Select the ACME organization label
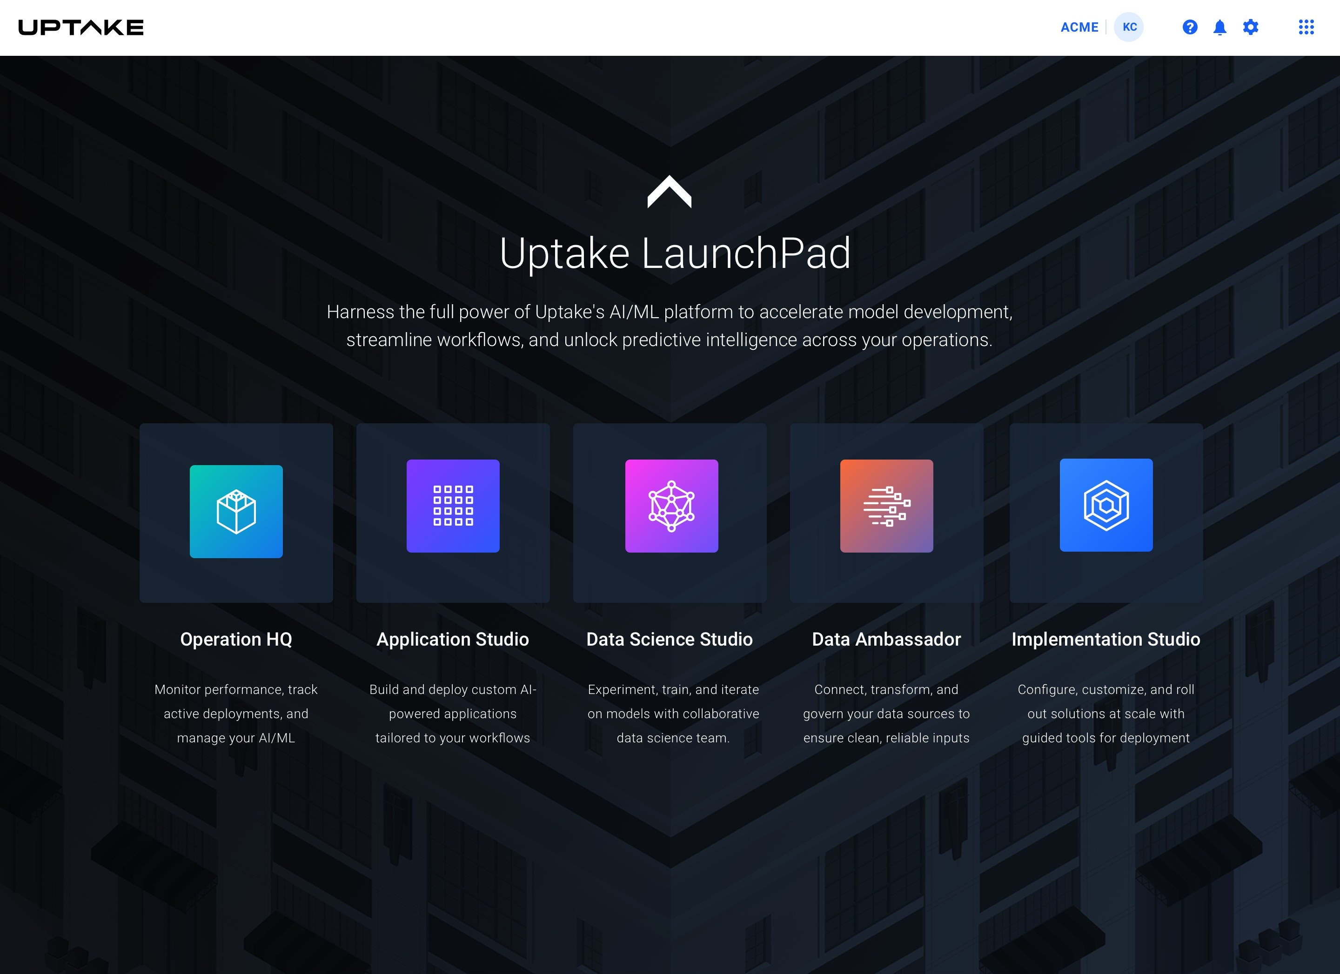 1079,27
